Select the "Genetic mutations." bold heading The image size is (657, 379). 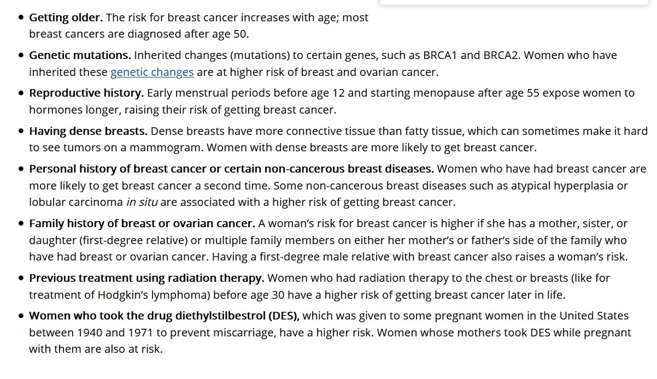80,55
